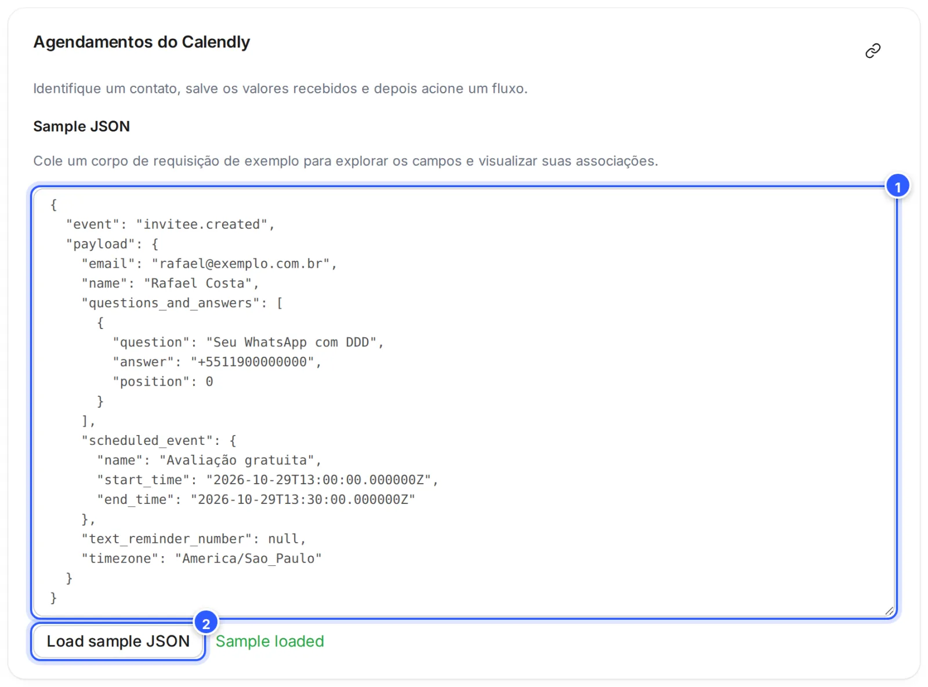Copy webhook link using chain icon
This screenshot has height=687, width=928.
coord(873,51)
